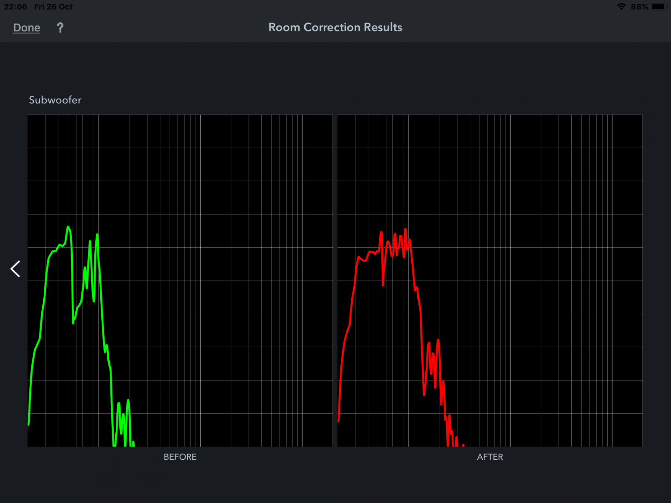Image resolution: width=671 pixels, height=503 pixels.
Task: Tap the red curve's start at left edge
Action: click(339, 420)
